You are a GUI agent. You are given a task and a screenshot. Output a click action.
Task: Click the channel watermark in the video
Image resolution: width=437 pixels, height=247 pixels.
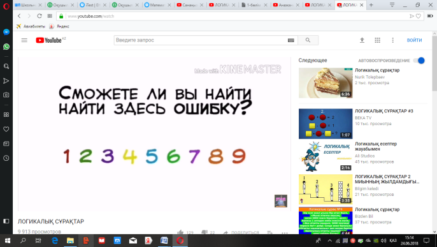(281, 201)
